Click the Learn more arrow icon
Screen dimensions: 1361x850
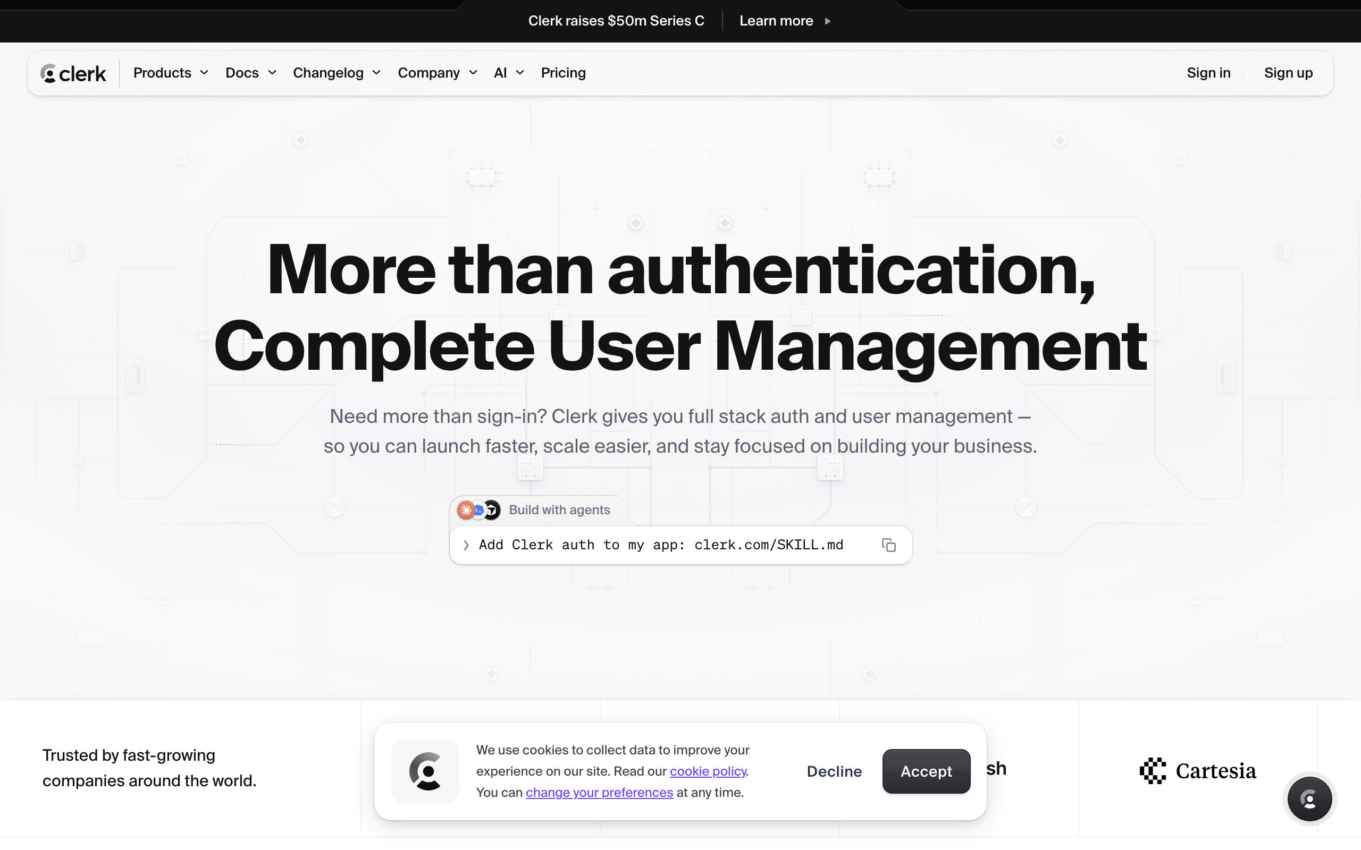(x=827, y=21)
